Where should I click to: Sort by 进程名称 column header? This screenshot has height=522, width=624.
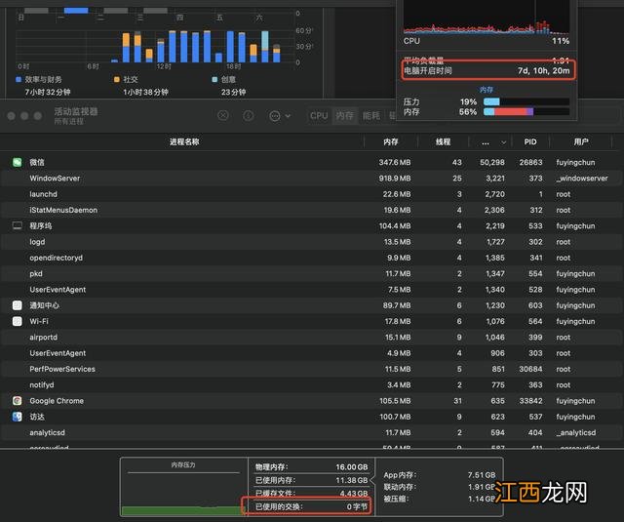point(184,141)
